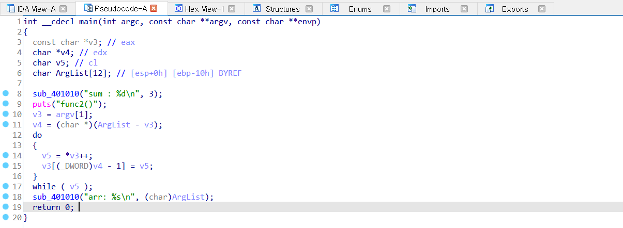
Task: Toggle breakpoint dot on line 9
Action: pos(6,104)
